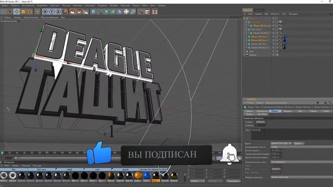Viewport: 333px width, 187px height.
Task: Collapse the first Atom Array object
Action: 246,22
